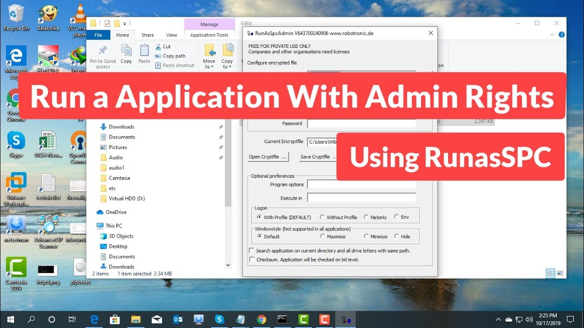Select the Advanced IP Scanner desktop icon
Screen dimensions: 584x328
point(48,231)
